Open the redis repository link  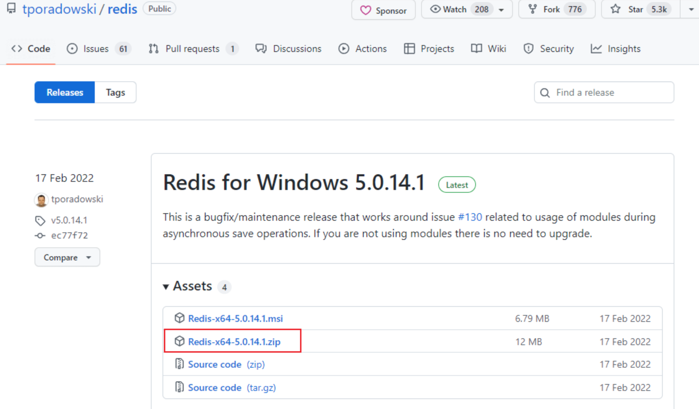point(122,9)
